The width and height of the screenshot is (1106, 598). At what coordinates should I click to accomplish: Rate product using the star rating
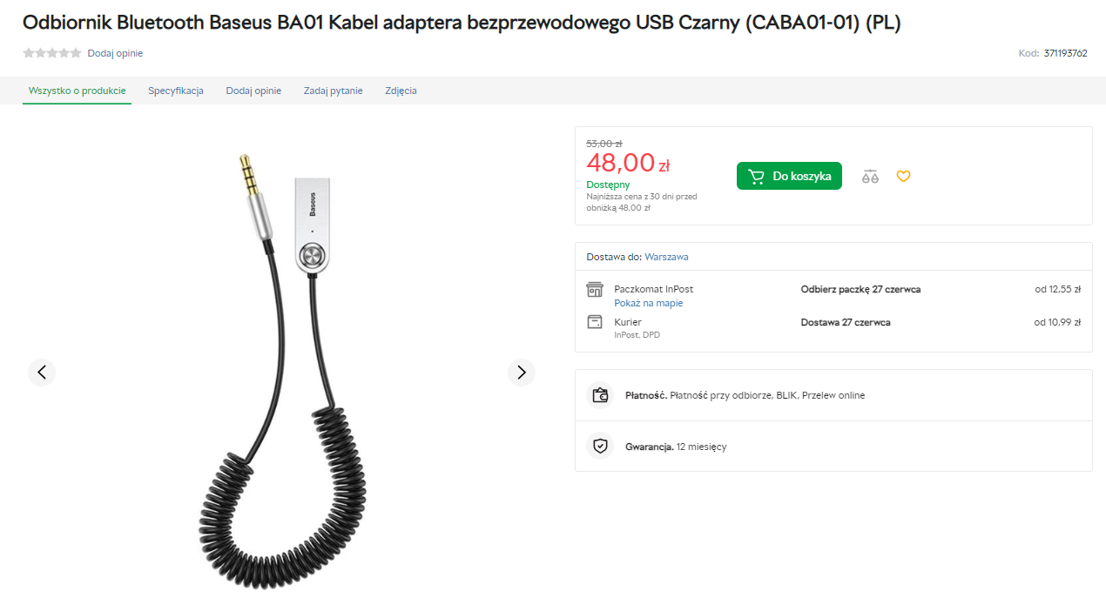[52, 53]
